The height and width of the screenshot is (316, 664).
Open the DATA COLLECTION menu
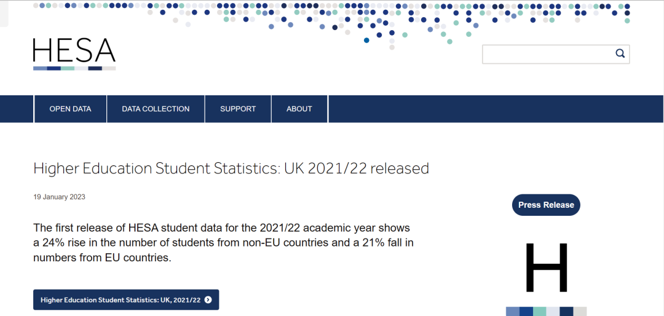click(x=156, y=109)
